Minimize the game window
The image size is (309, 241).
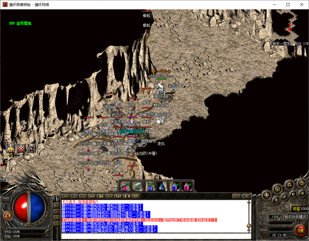click(274, 5)
